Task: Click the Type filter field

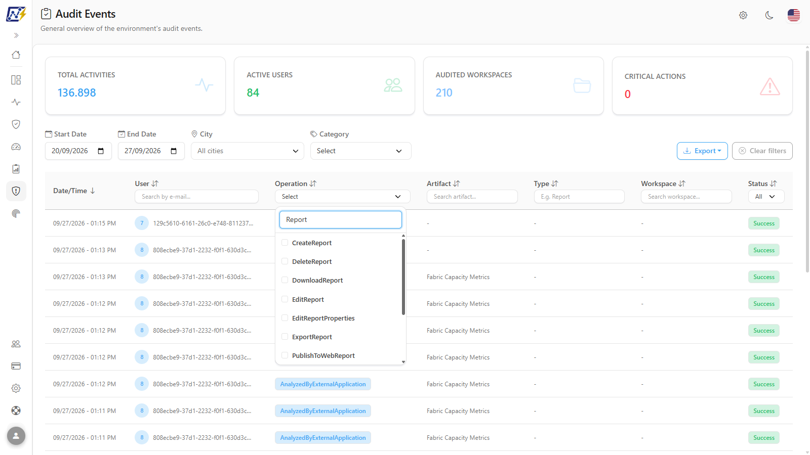Action: pos(579,197)
